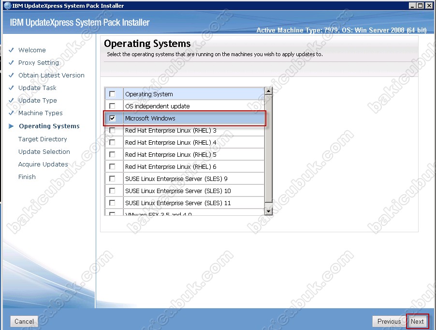Screen dimensions: 436x330
Task: Select the Update Selection step
Action: tap(44, 151)
